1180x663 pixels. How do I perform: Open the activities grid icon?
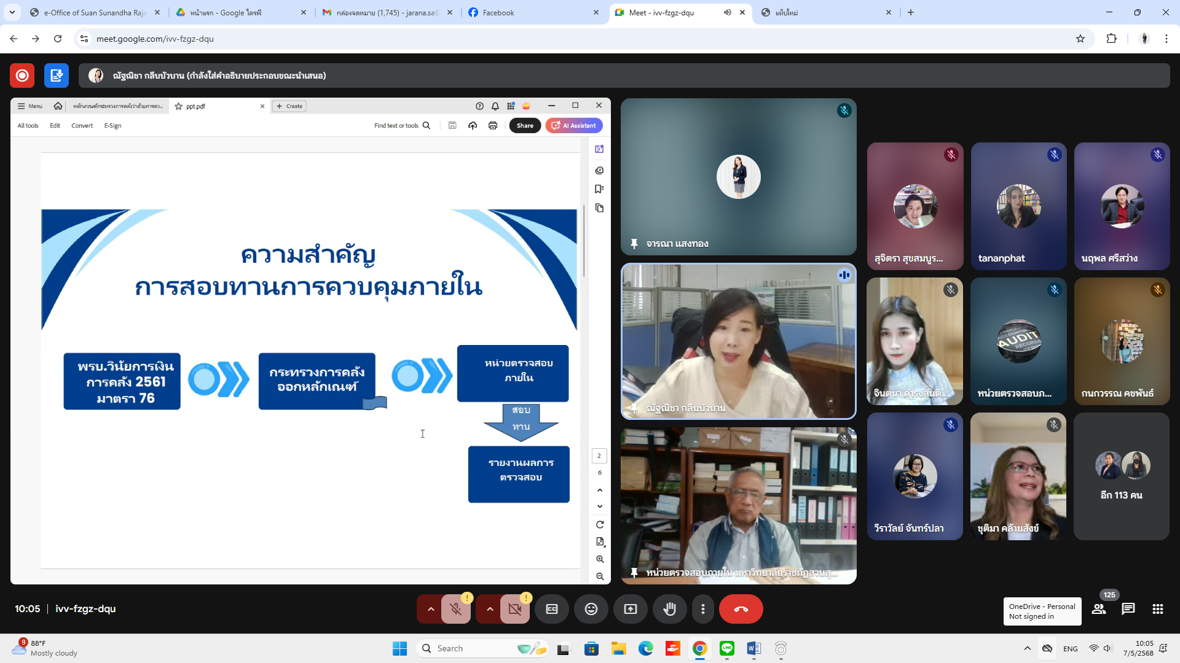coord(1158,609)
